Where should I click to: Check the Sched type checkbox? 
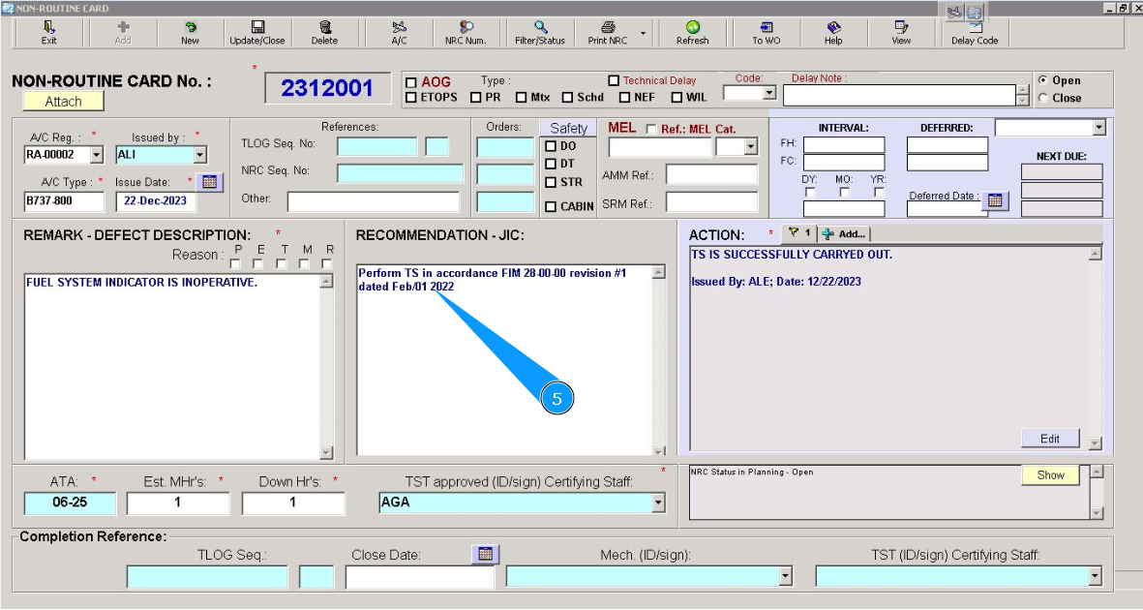(567, 97)
